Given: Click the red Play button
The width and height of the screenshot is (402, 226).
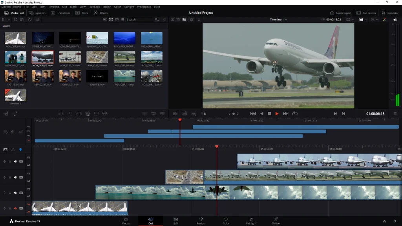Looking at the screenshot, I should pos(277,113).
